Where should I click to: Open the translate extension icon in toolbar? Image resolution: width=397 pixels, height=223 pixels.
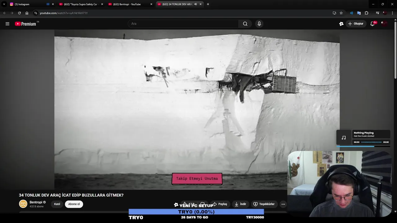point(359,13)
